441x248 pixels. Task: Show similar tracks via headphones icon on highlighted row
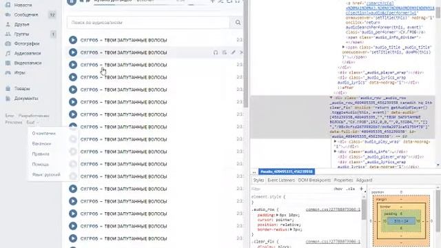click(x=216, y=52)
